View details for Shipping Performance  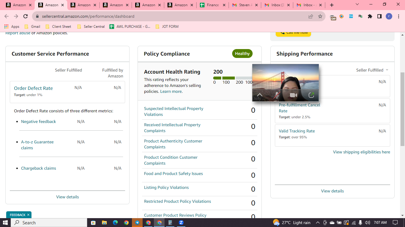pos(332,191)
